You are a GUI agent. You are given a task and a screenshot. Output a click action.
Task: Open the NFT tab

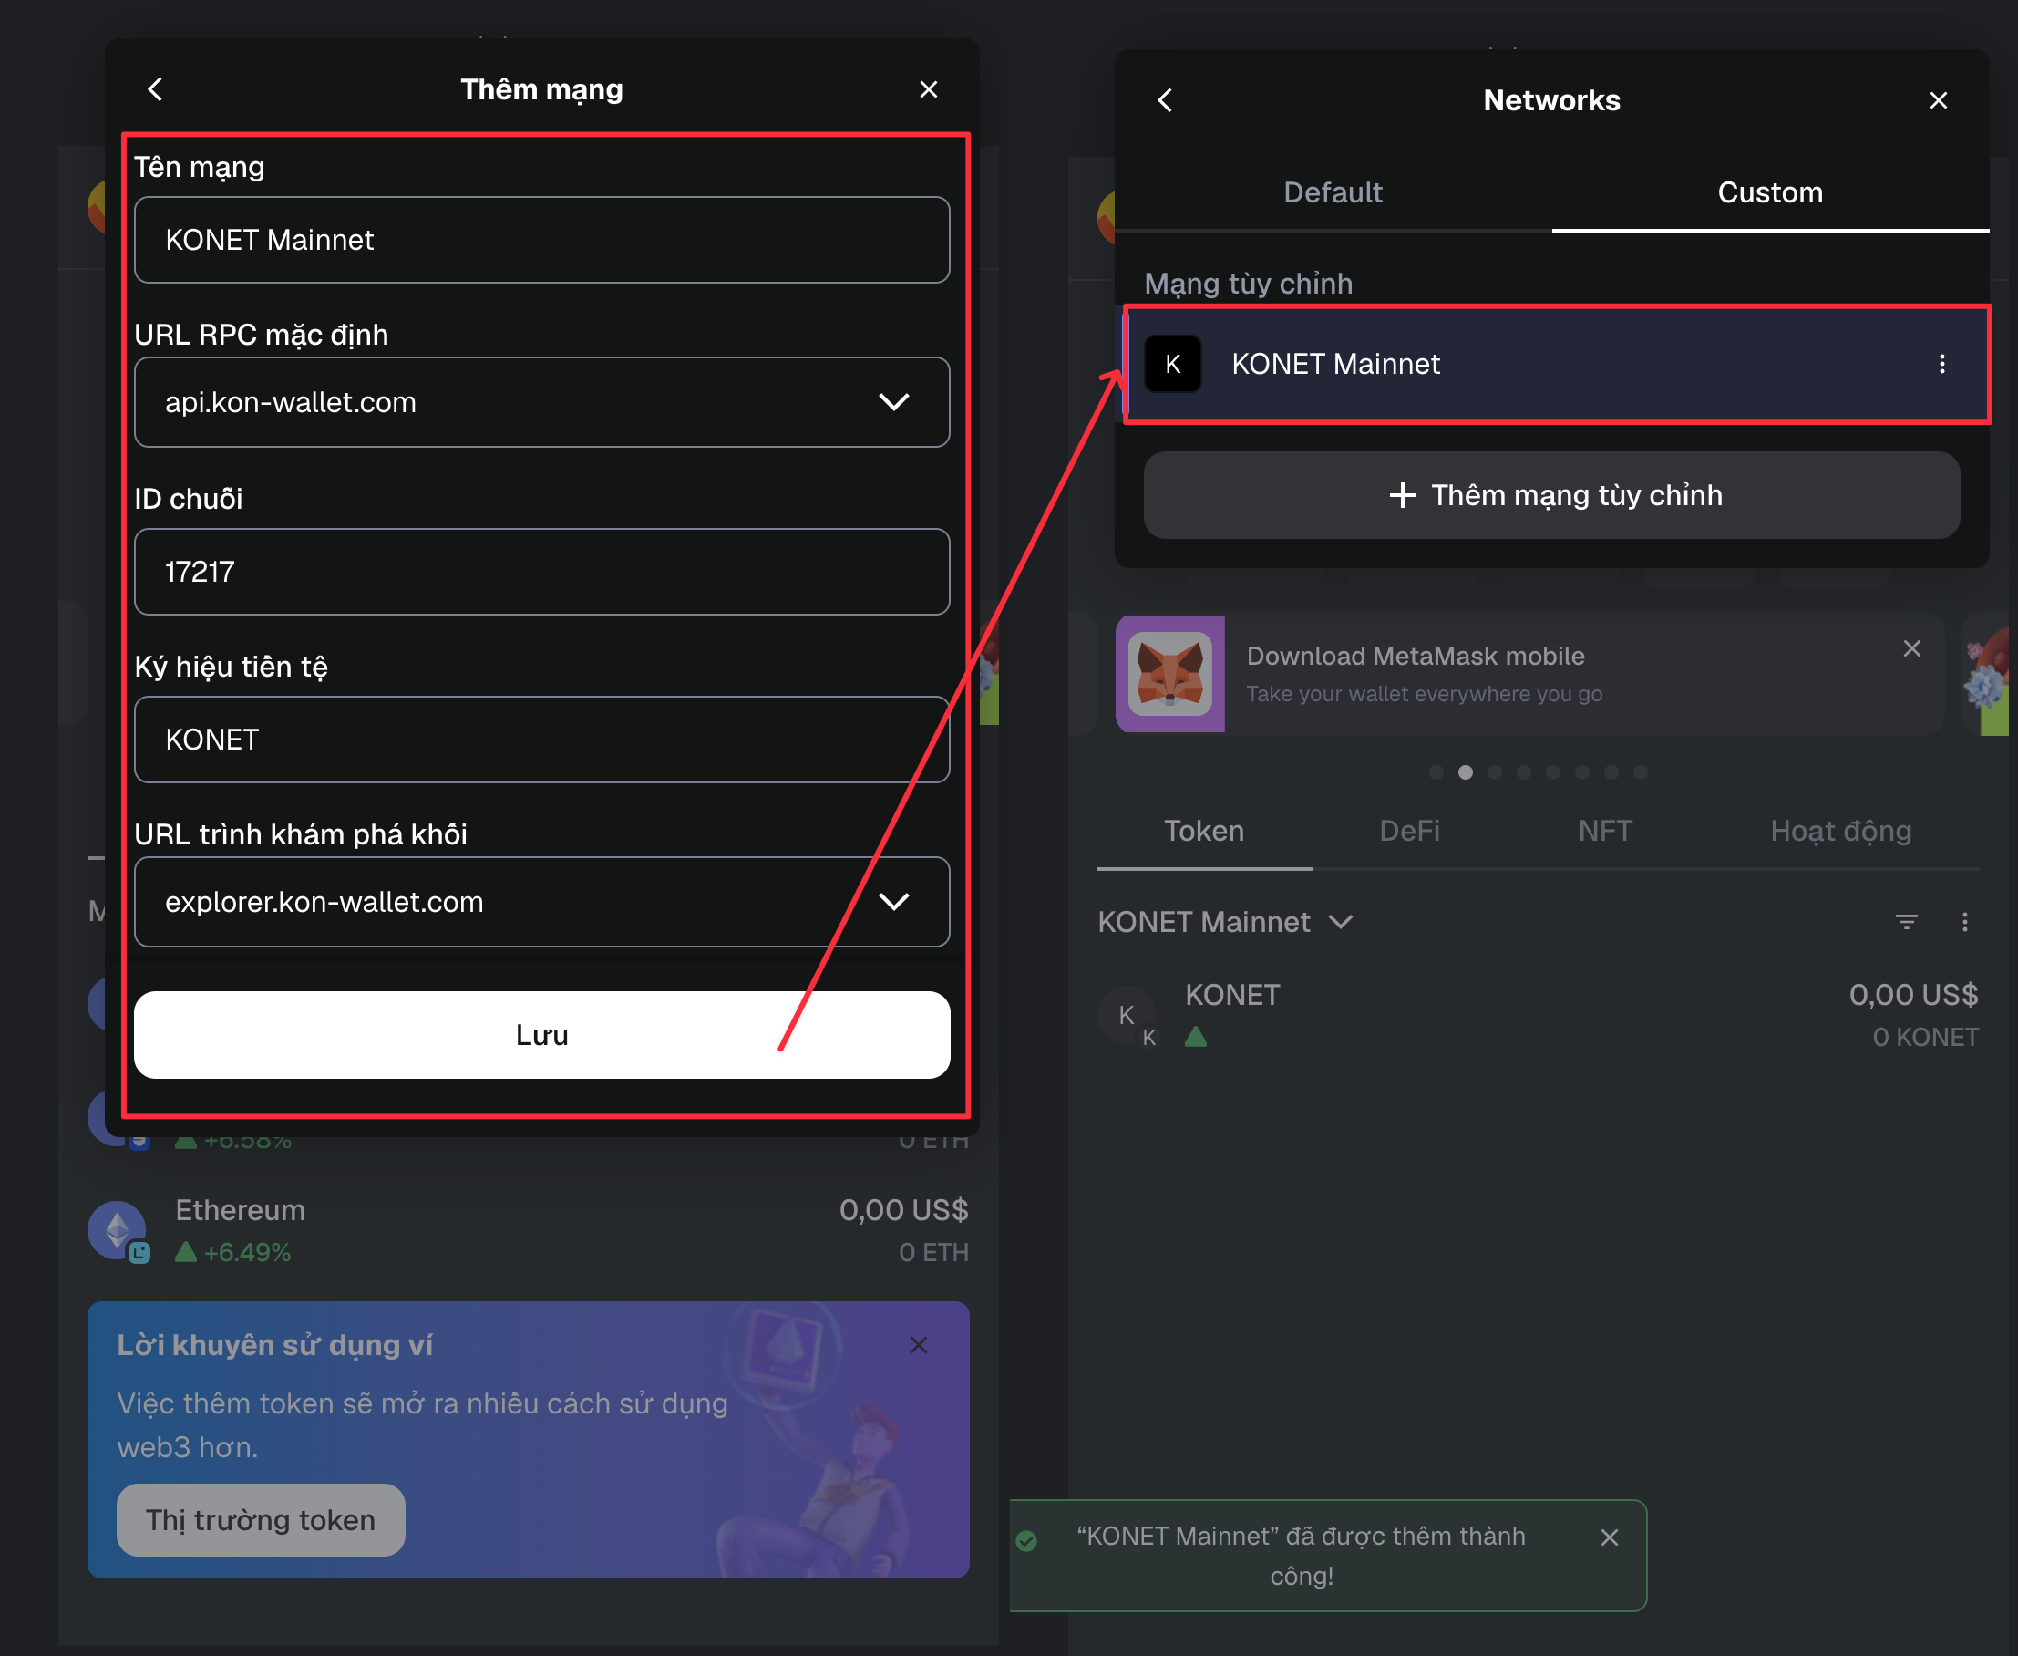click(x=1605, y=831)
